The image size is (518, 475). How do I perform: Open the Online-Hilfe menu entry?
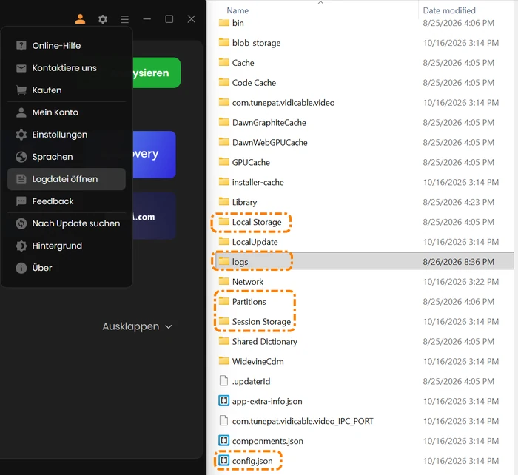click(x=67, y=46)
